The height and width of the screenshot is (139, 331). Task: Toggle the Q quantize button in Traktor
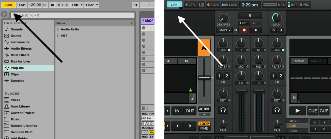[281, 30]
